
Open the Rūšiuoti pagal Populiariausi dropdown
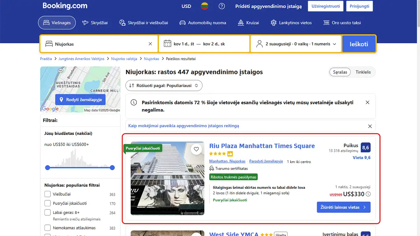pos(164,85)
